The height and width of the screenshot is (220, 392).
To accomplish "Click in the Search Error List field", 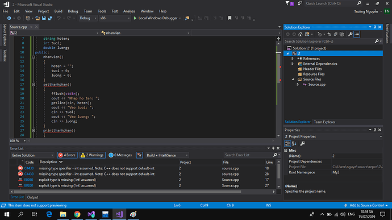I will [x=248, y=155].
